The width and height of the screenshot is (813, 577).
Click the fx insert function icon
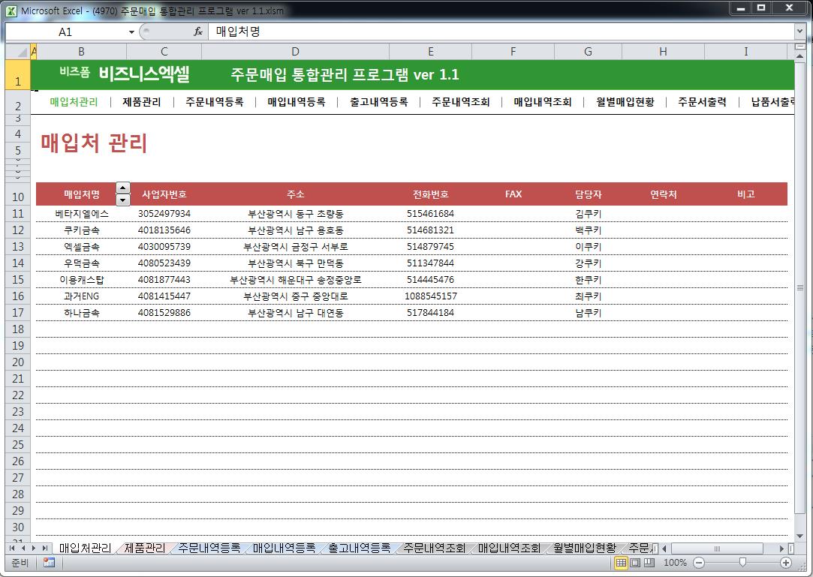[x=198, y=32]
